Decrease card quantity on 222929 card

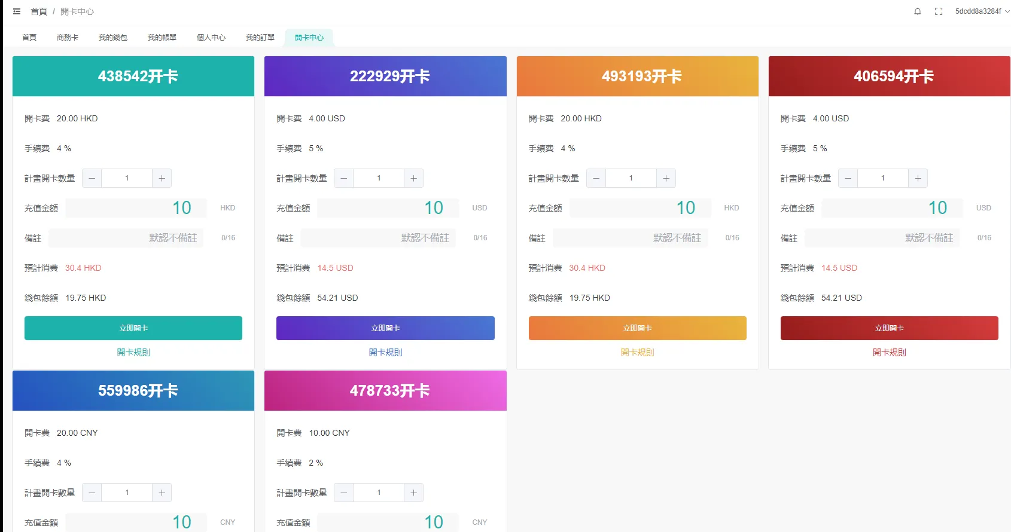pos(344,178)
